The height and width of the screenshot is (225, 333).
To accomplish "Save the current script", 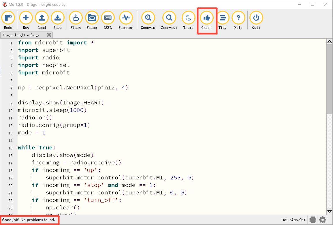I will [x=58, y=20].
